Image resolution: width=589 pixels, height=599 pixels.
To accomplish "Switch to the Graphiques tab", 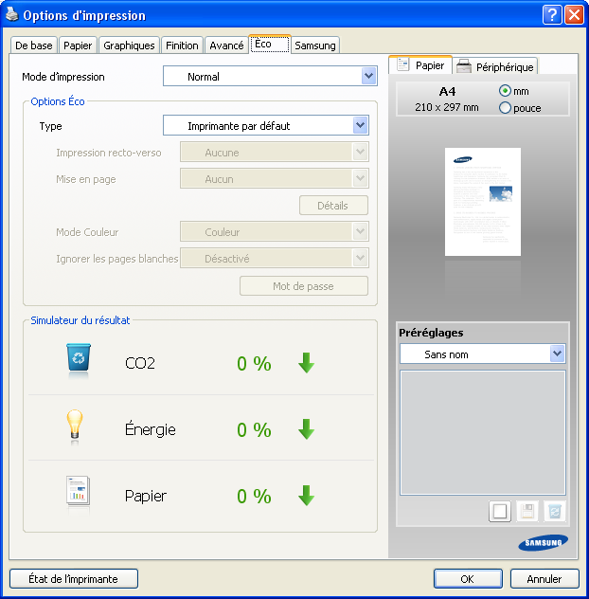I will [x=129, y=45].
